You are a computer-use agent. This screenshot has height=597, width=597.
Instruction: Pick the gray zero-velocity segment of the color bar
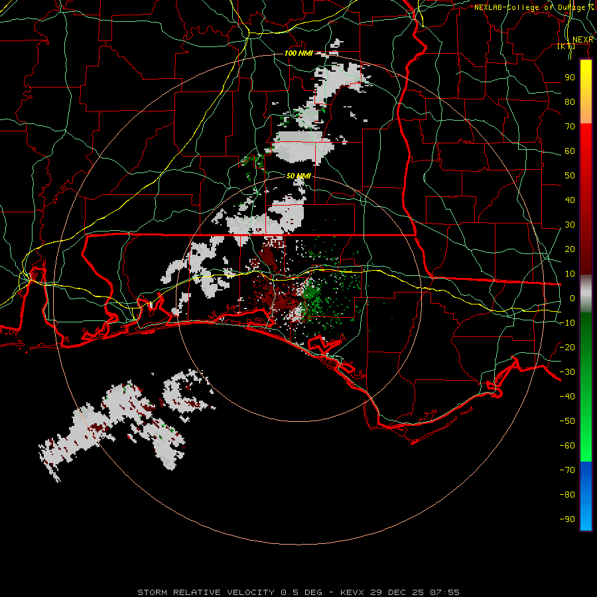click(586, 294)
